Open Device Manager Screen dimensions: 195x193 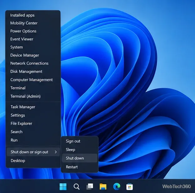pos(33,55)
